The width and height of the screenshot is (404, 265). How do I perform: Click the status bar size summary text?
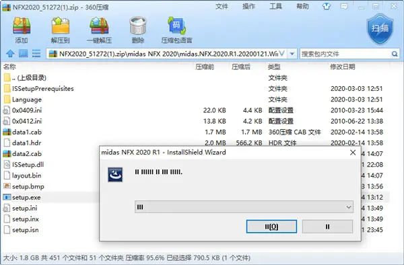[127, 258]
